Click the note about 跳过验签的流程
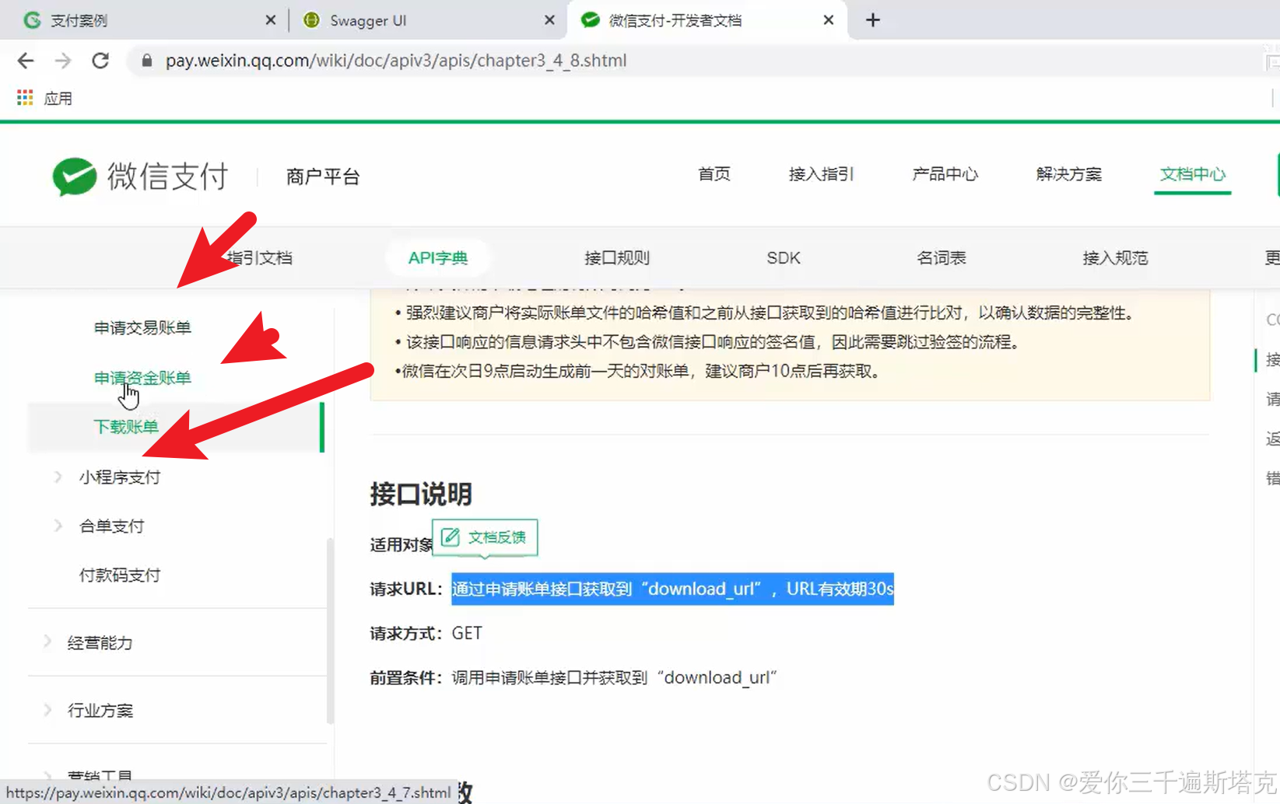This screenshot has width=1280, height=804. pos(707,342)
